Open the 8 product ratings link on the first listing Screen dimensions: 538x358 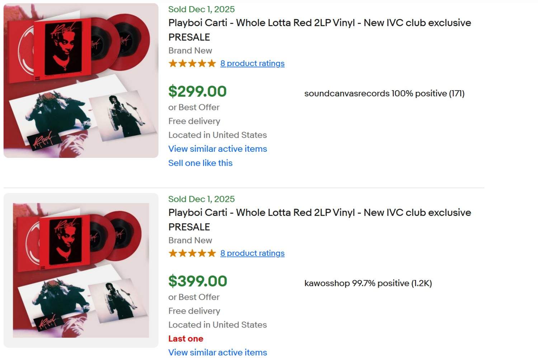(252, 63)
